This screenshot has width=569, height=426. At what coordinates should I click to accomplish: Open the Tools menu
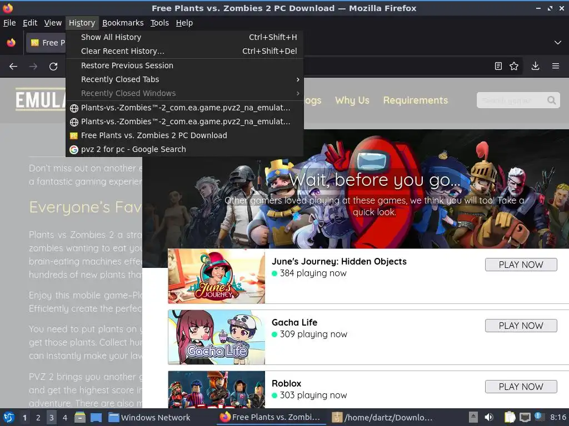tap(159, 23)
